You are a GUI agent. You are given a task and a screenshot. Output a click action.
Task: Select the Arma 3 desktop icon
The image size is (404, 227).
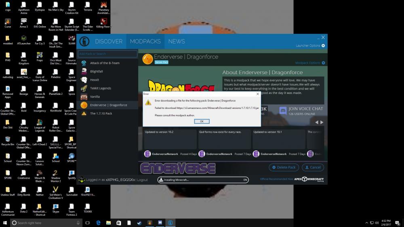click(24, 23)
